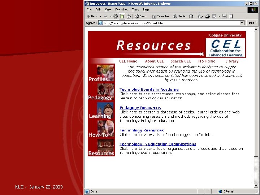Open the Search pane button
This screenshot has height=195, width=260.
pyautogui.click(x=140, y=16)
